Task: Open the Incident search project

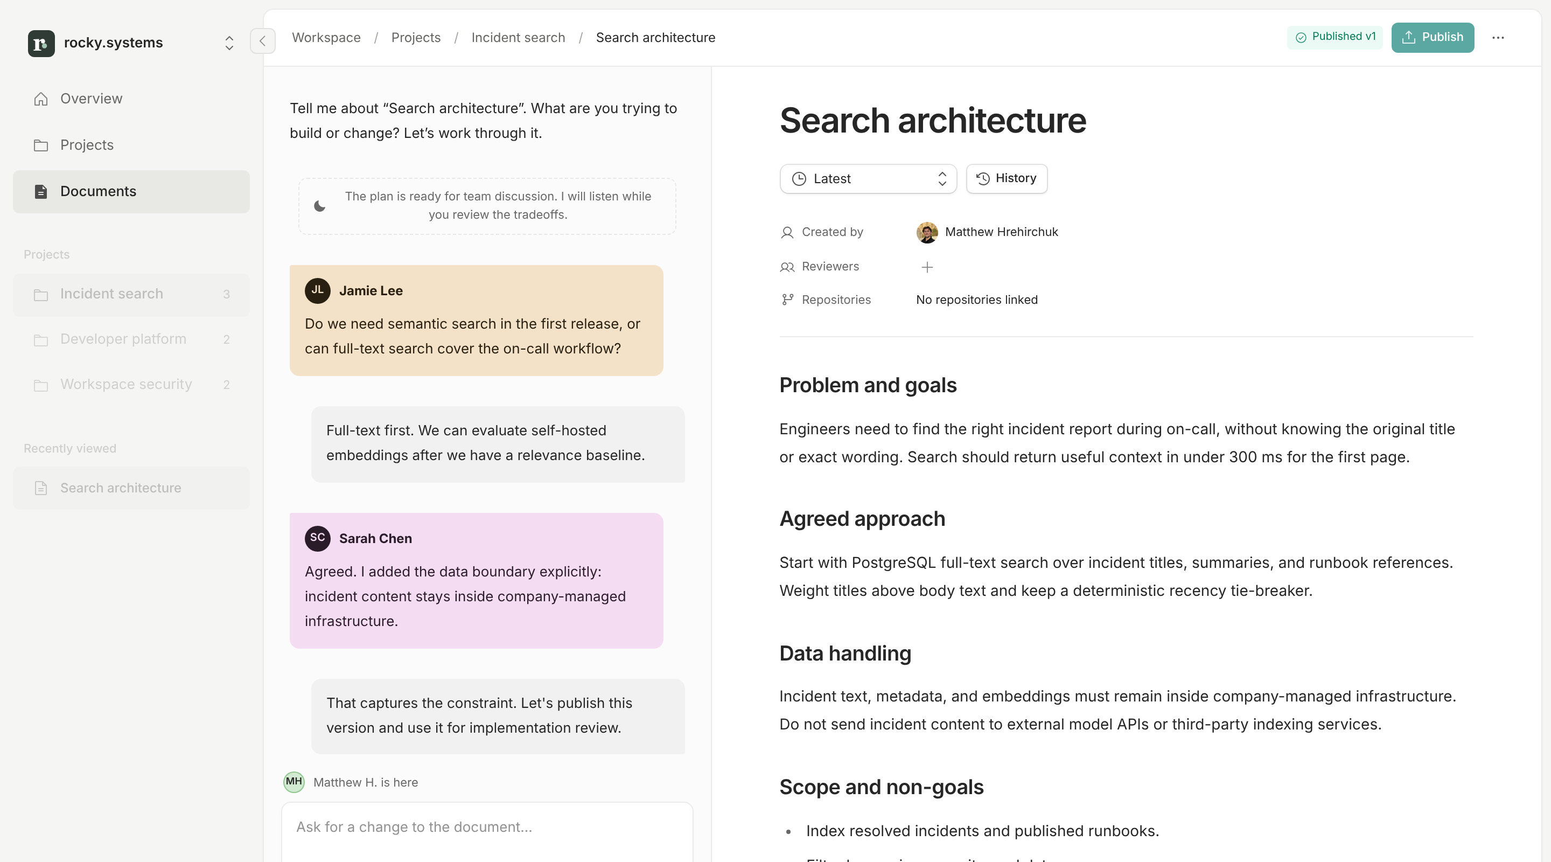Action: [131, 295]
